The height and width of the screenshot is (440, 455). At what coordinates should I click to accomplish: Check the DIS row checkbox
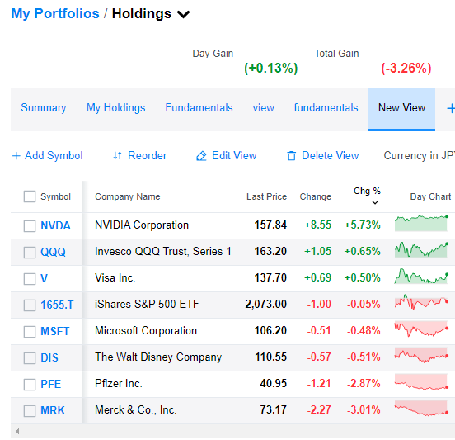(x=30, y=358)
